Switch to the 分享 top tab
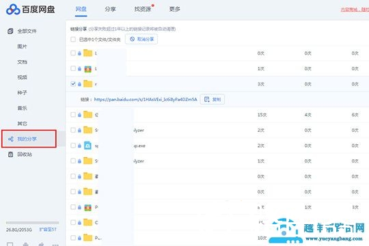This screenshot has height=246, width=369. (111, 10)
